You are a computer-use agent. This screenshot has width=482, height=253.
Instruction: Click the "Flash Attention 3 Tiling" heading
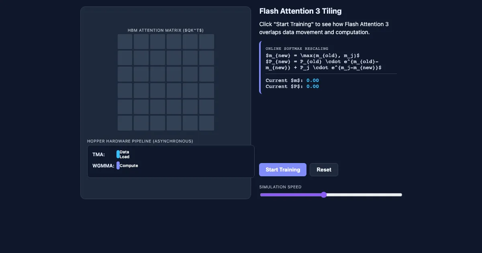300,11
